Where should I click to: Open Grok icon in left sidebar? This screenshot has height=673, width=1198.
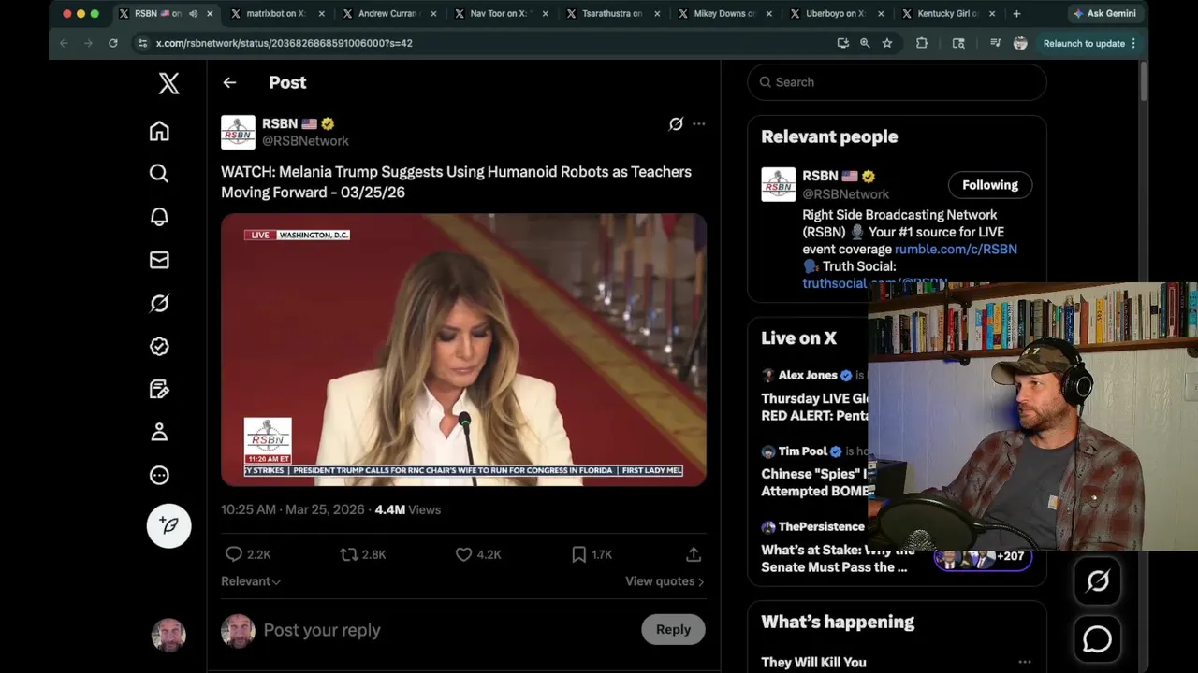159,303
